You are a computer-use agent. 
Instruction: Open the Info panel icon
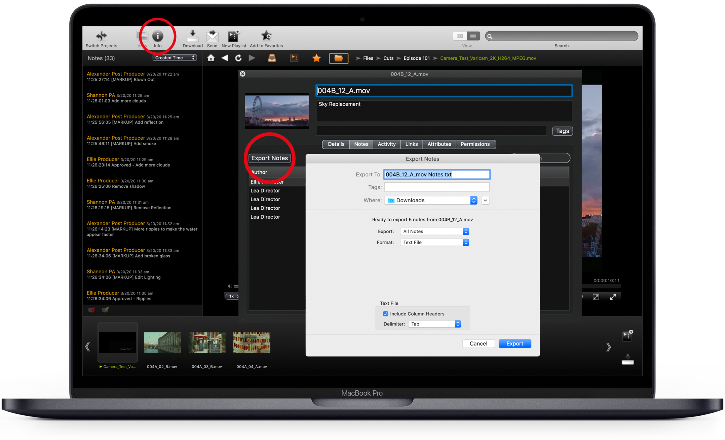[158, 36]
